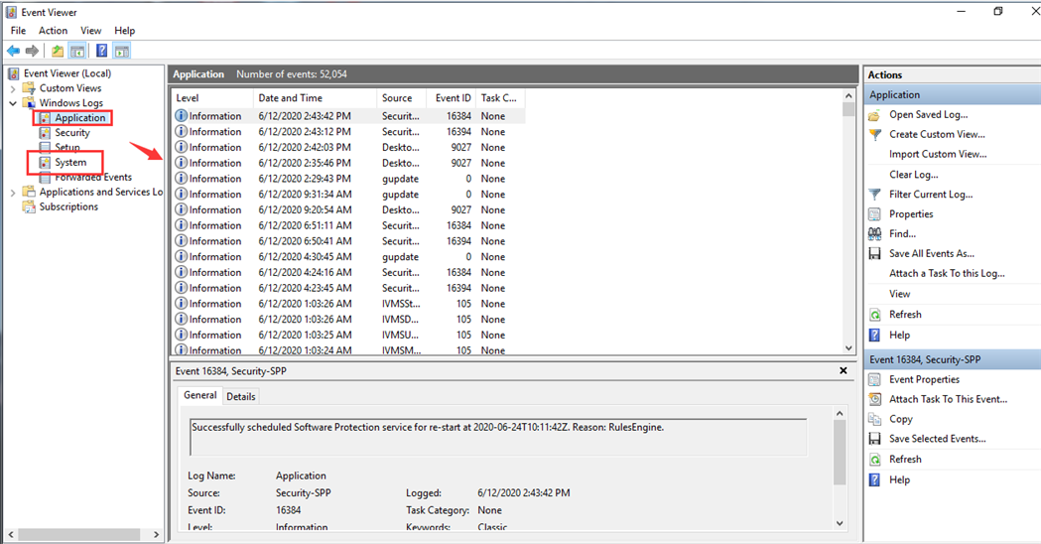
Task: Switch to the Details tab
Action: pos(240,396)
